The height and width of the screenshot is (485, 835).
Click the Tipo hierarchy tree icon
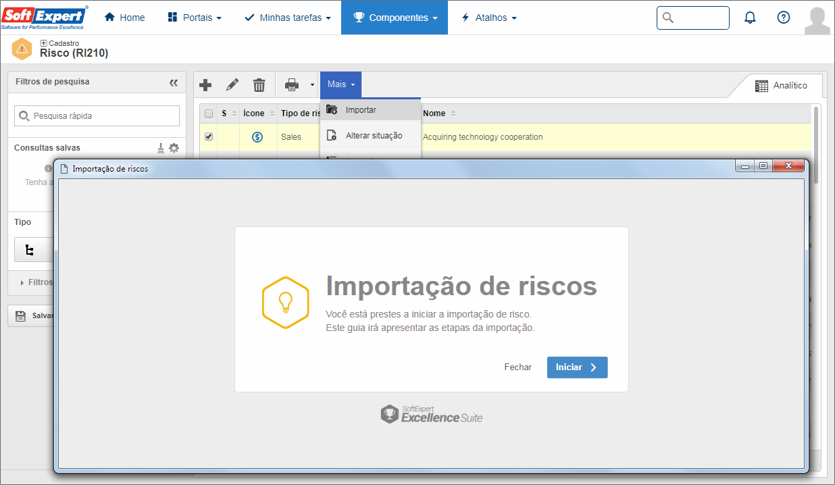pyautogui.click(x=29, y=250)
